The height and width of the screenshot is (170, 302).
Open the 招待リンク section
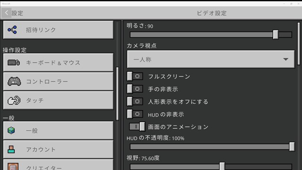(58, 30)
